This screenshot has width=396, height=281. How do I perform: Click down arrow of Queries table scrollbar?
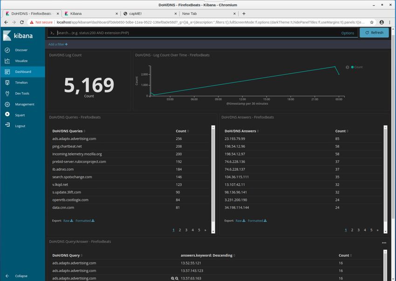point(213,231)
